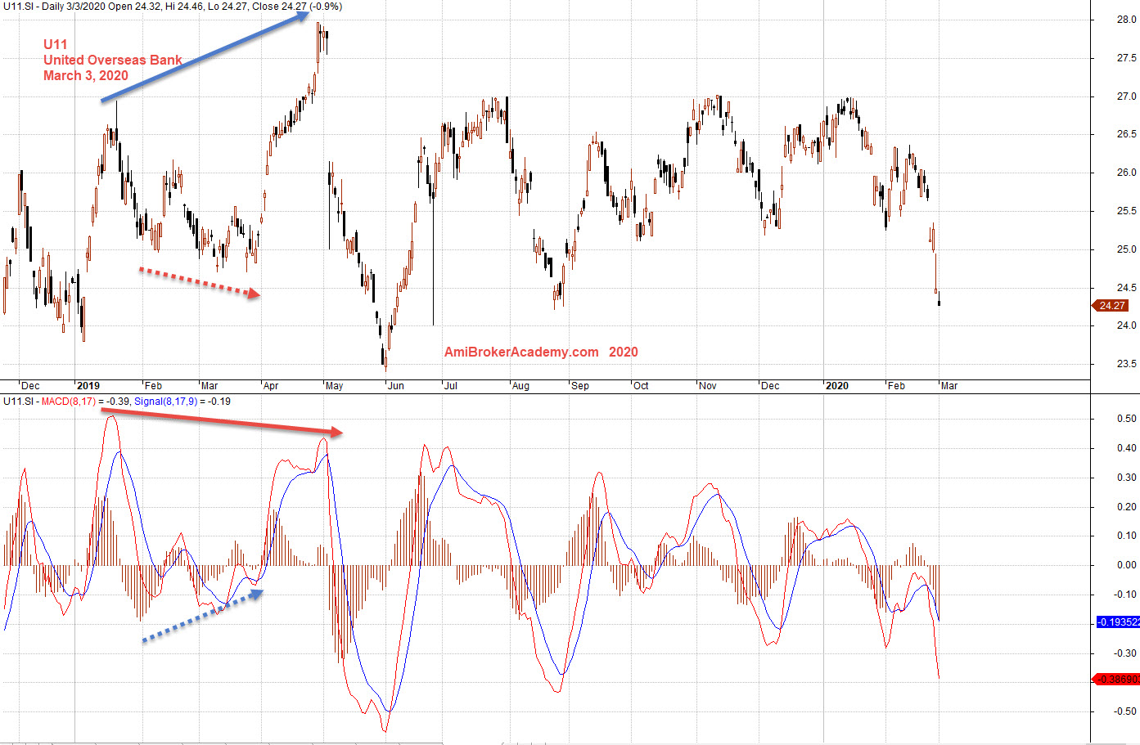This screenshot has width=1140, height=745.
Task: Select the 27.5 price axis label
Action: click(x=1126, y=58)
